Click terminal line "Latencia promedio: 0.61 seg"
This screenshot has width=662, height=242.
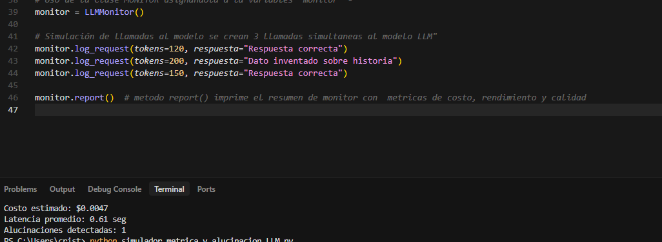tap(65, 219)
